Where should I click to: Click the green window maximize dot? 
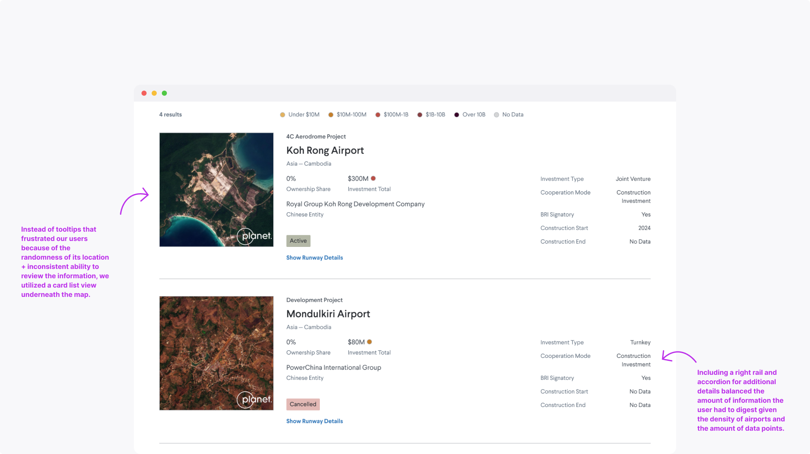(164, 93)
